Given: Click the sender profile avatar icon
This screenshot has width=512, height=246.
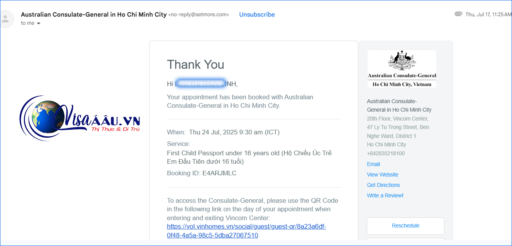Looking at the screenshot, I should point(6,19).
